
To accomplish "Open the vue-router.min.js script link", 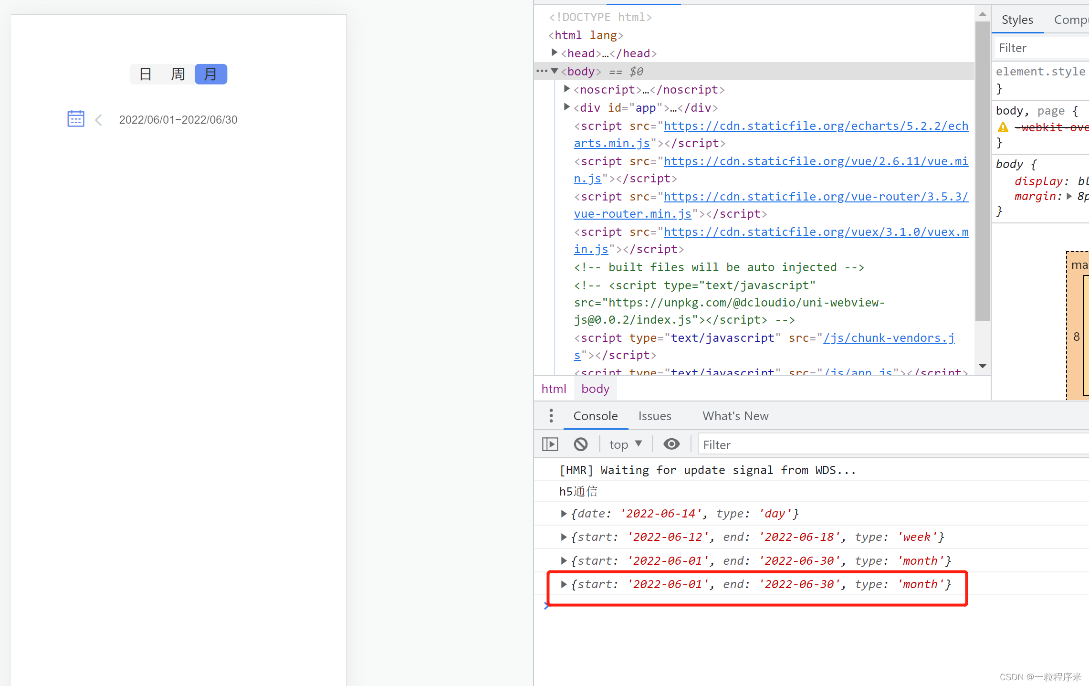I will (771, 205).
